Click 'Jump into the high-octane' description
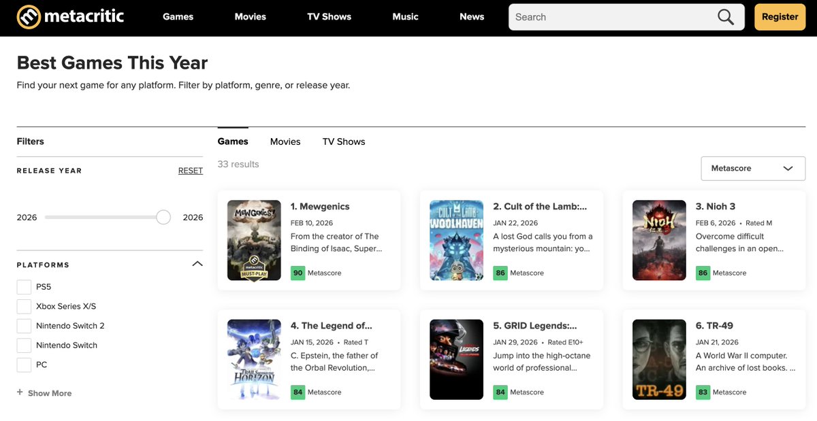This screenshot has height=421, width=817. [542, 356]
